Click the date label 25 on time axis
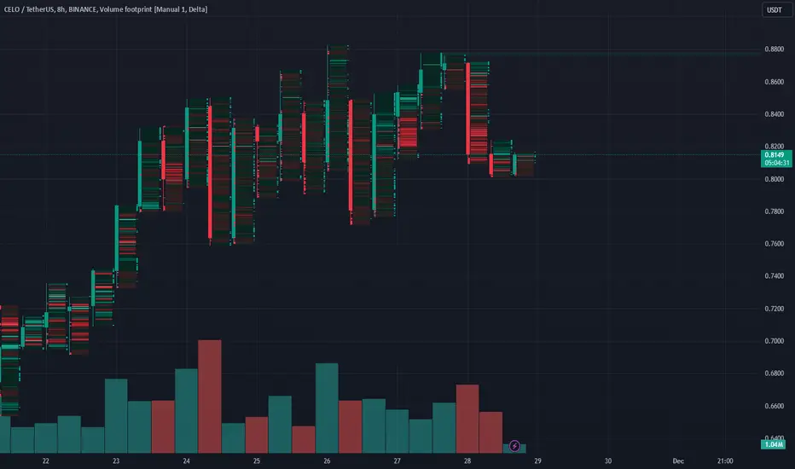 coord(257,460)
